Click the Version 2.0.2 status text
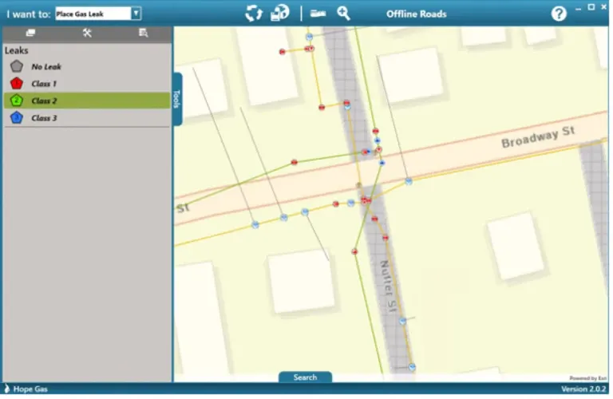 [583, 389]
